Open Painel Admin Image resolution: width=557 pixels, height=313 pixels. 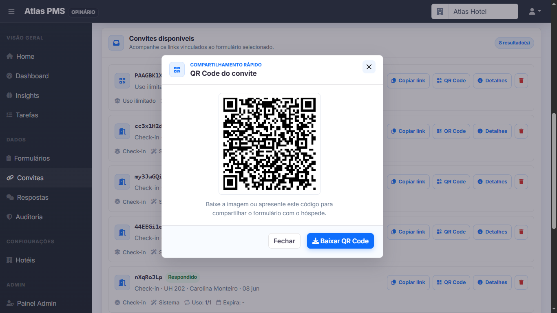[x=46, y=303]
